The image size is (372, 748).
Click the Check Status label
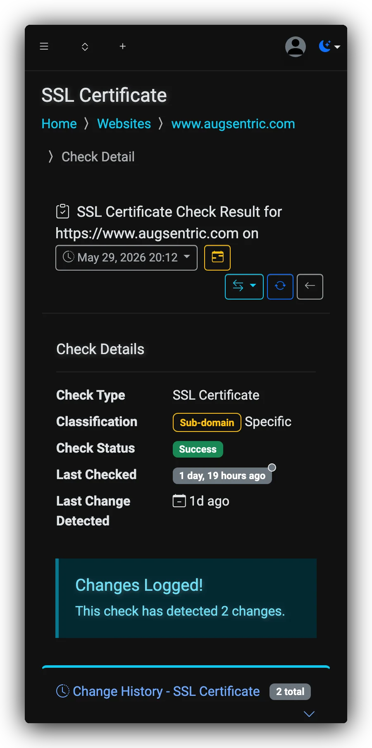coord(95,448)
